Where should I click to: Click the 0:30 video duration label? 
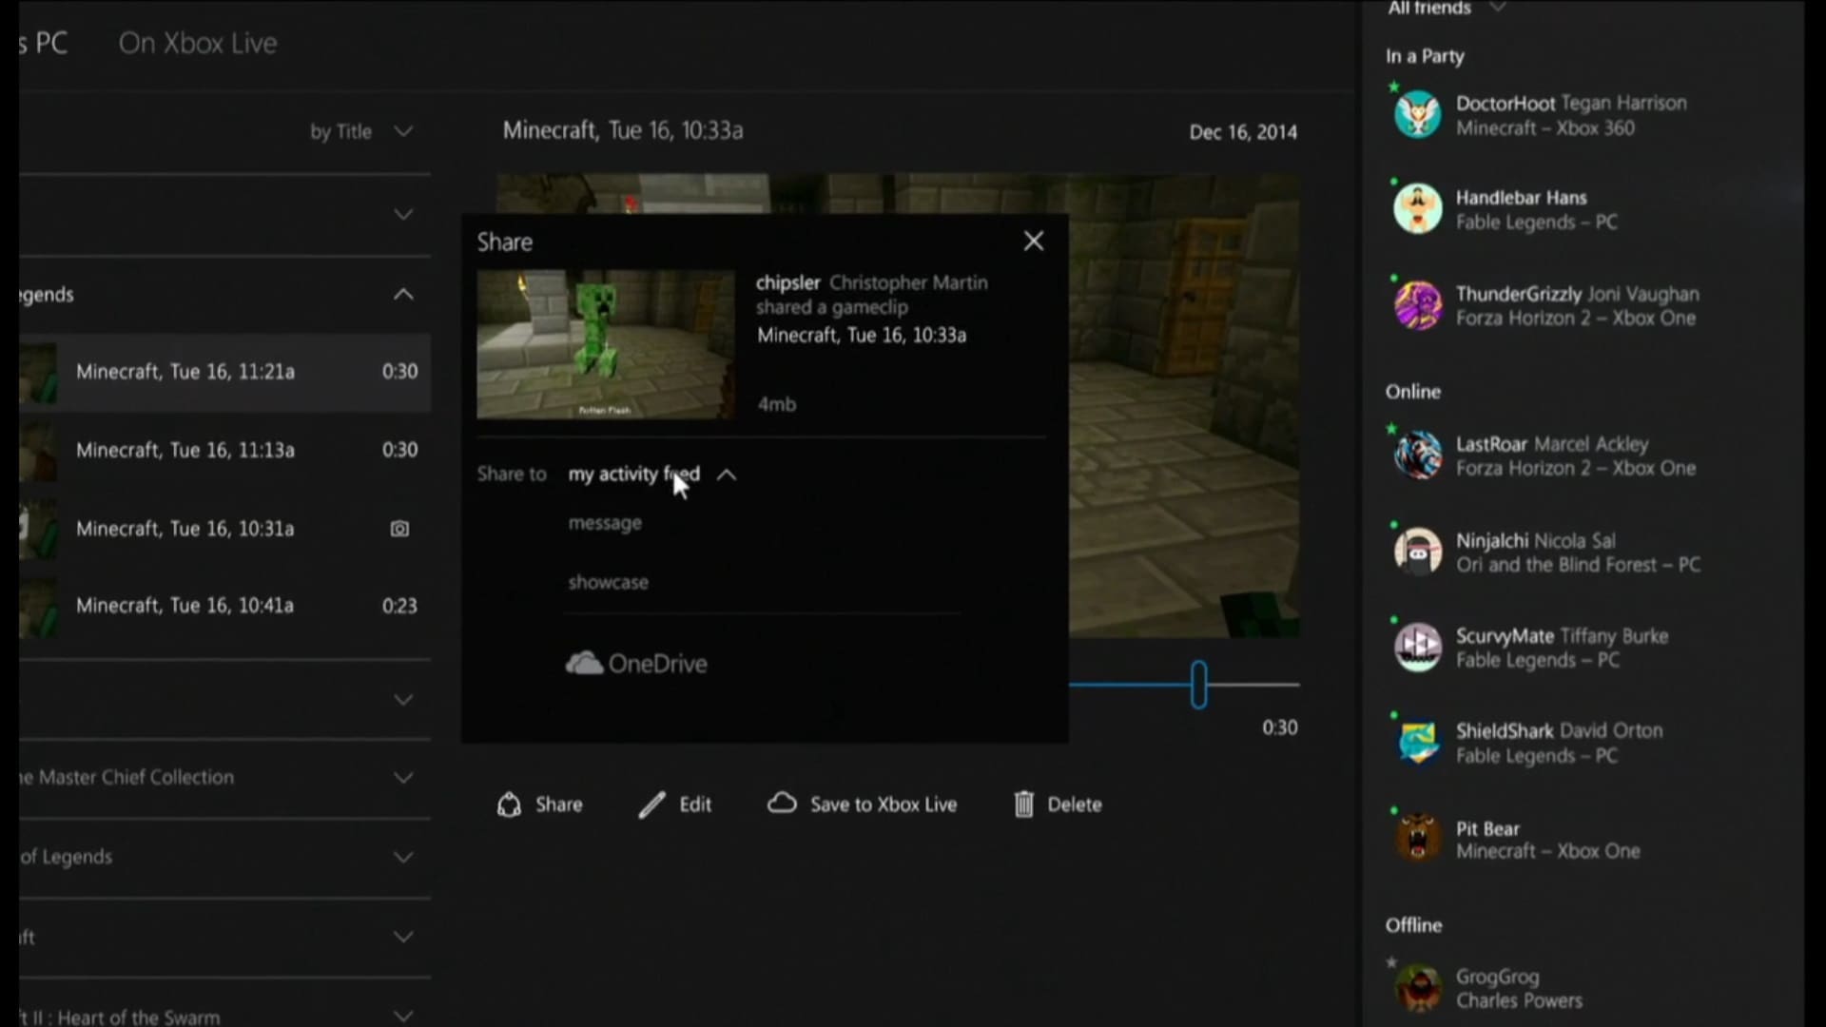pyautogui.click(x=1279, y=727)
